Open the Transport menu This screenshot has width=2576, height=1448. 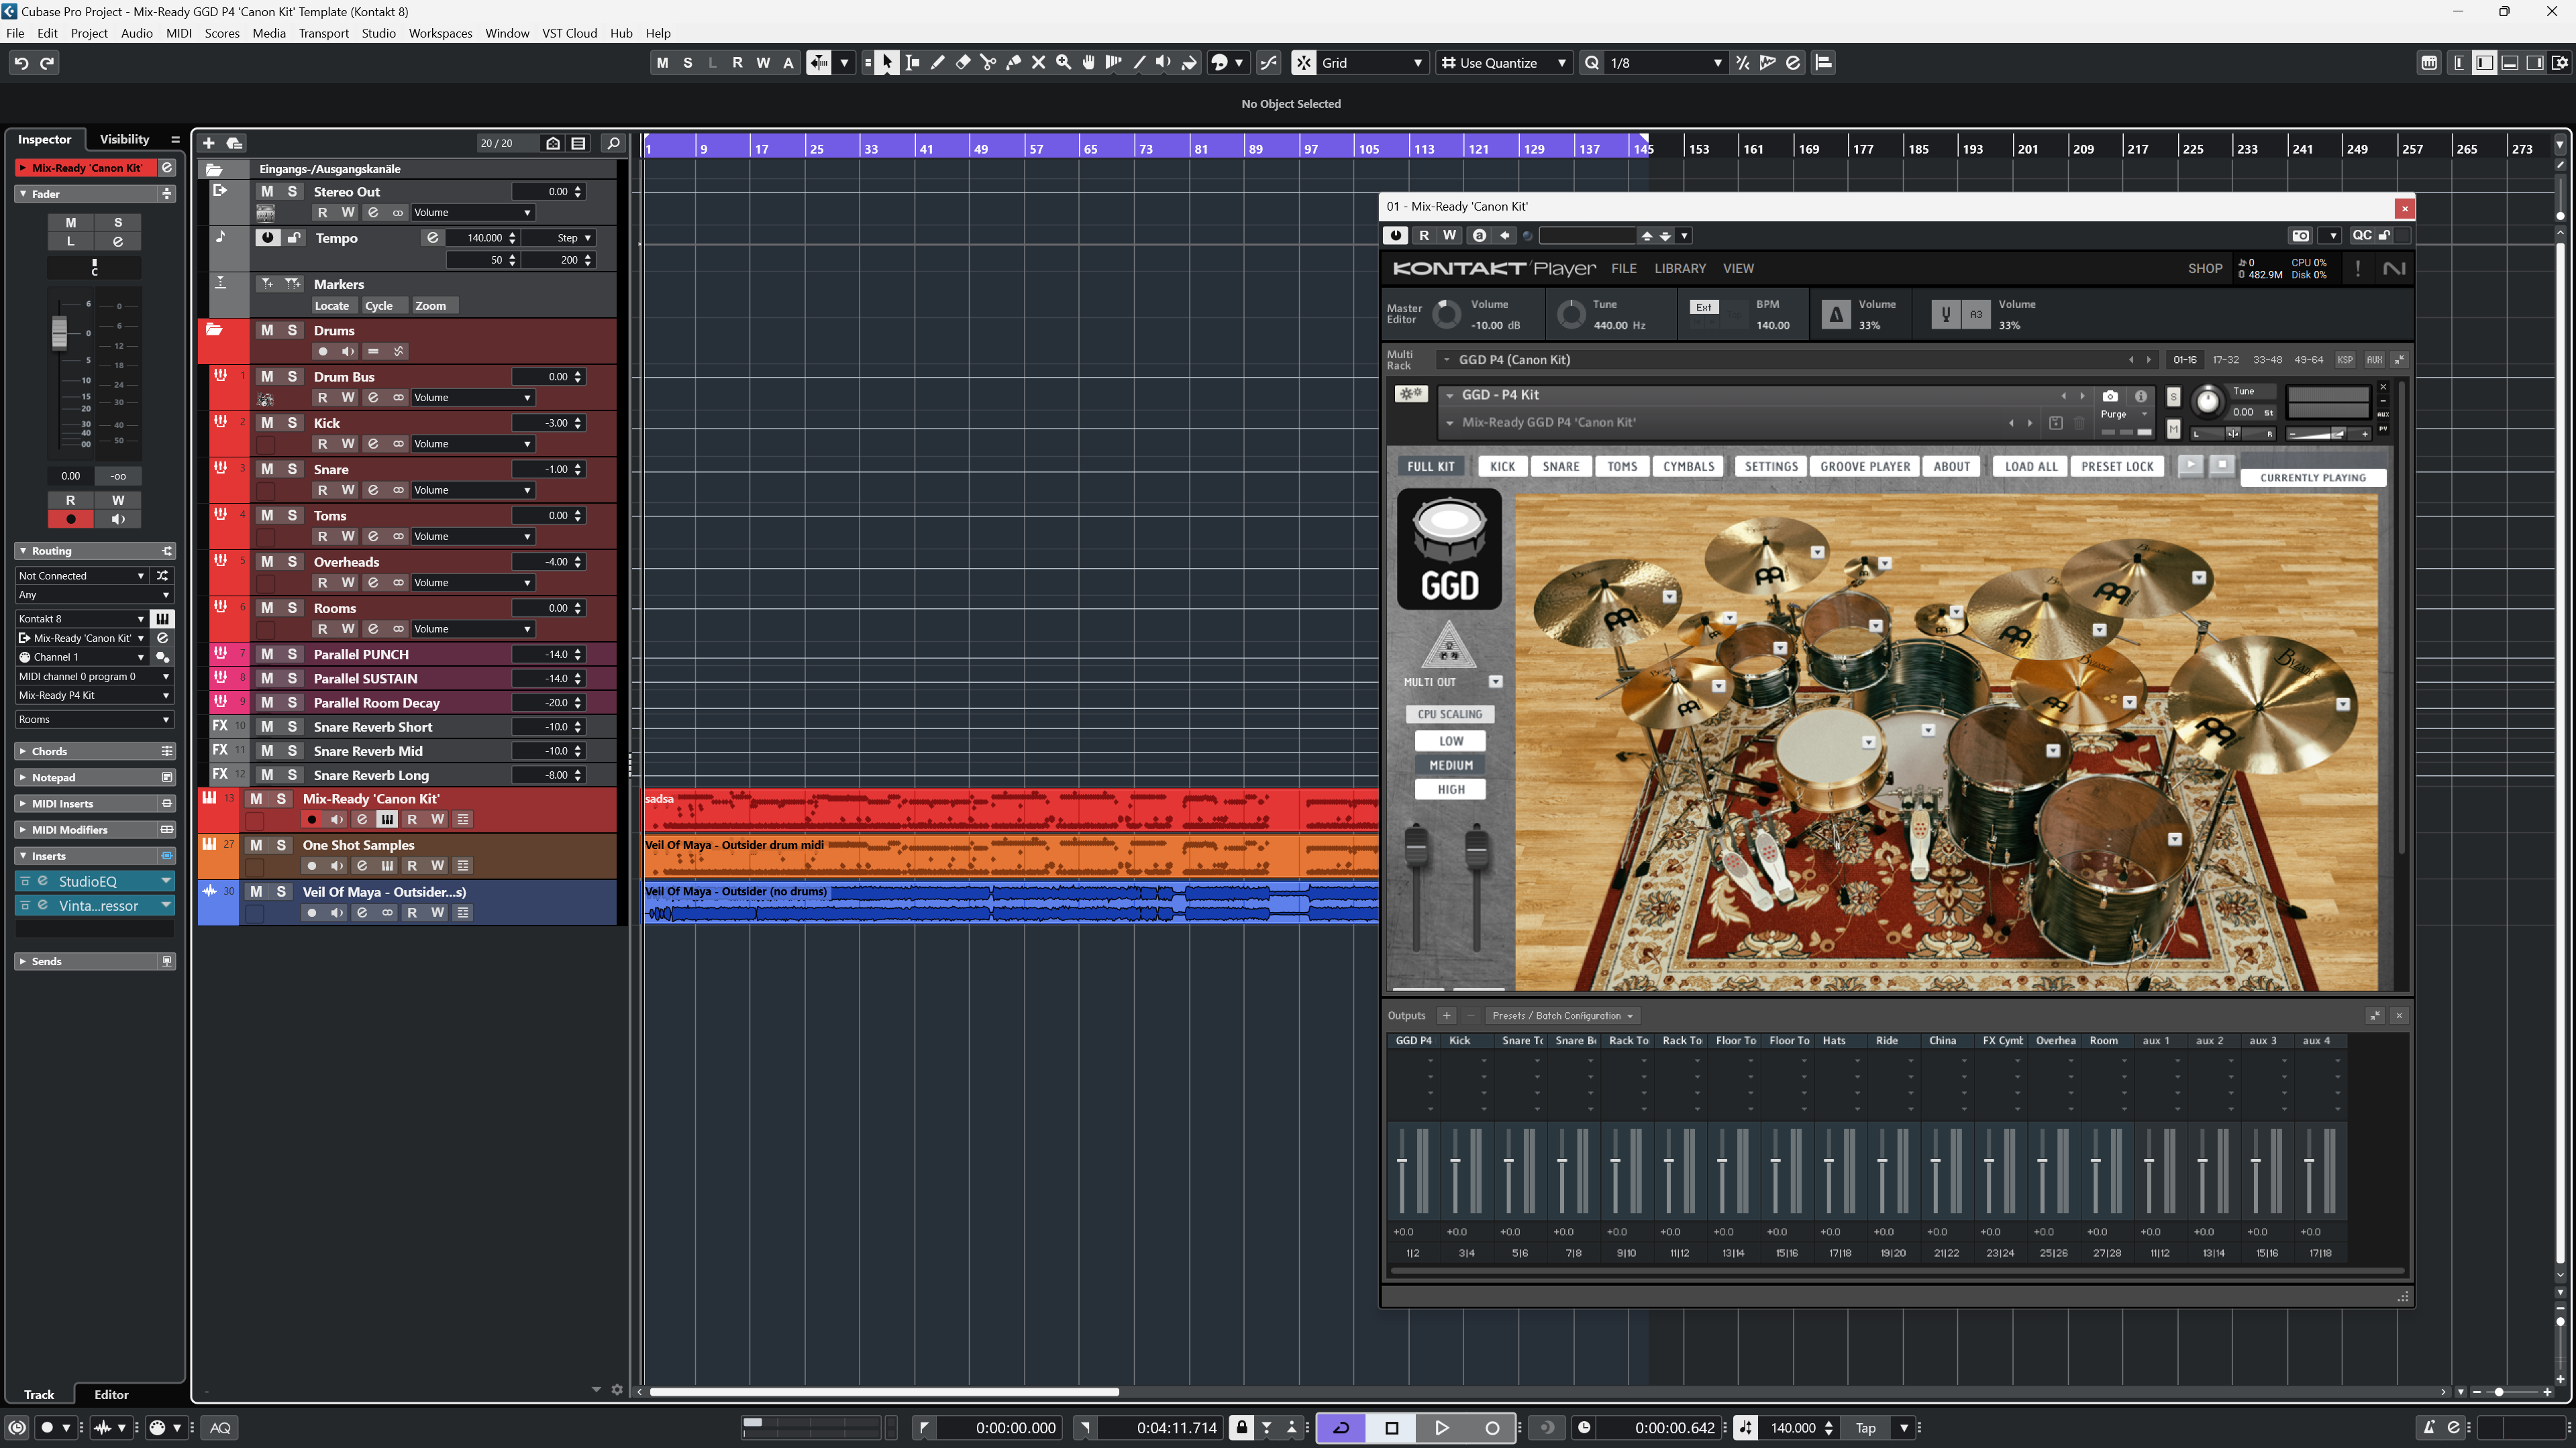pyautogui.click(x=323, y=33)
